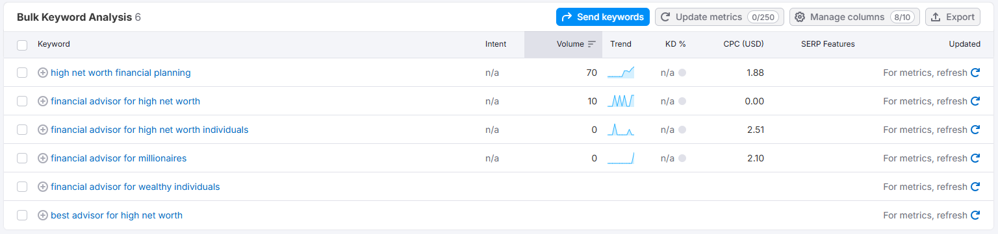
Task: Click plus icon beside financial advisor for millionaires
Action: tap(43, 158)
